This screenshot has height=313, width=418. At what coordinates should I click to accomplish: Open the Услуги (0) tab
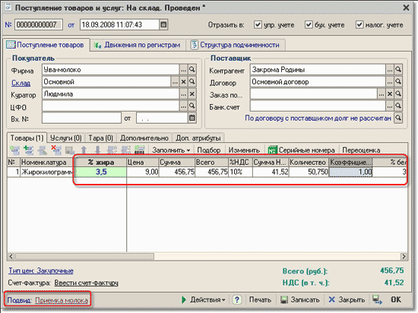click(x=66, y=138)
